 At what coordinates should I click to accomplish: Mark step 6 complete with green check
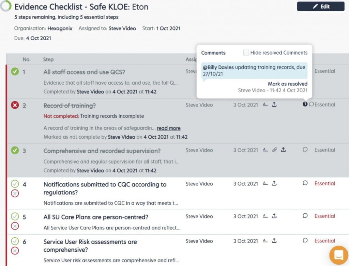[x=15, y=241]
